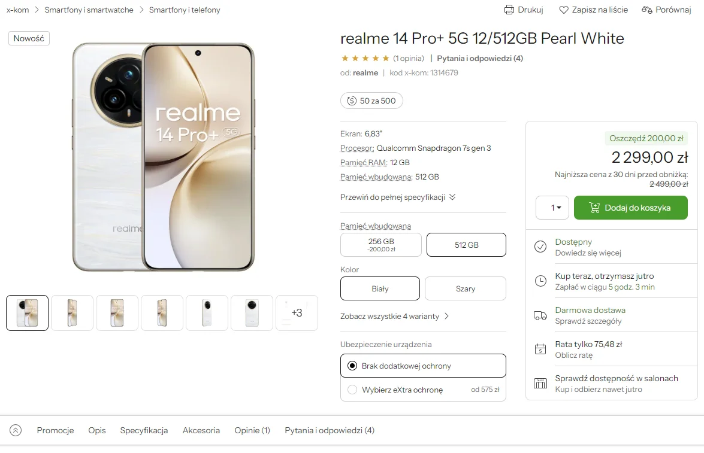704x453 pixels.
Task: Select the Brak dodatkowej ochrony radio option
Action: 352,366
